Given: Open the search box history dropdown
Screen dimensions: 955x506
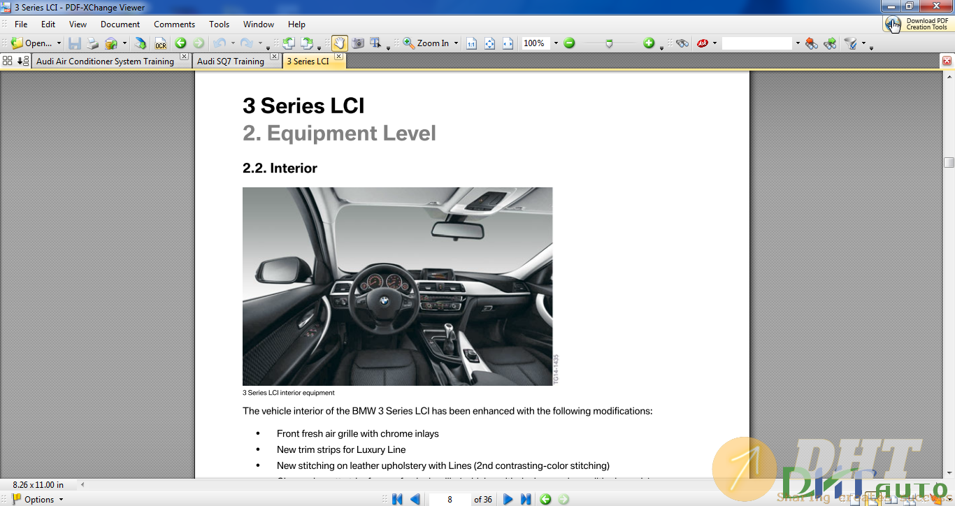Looking at the screenshot, I should tap(797, 43).
